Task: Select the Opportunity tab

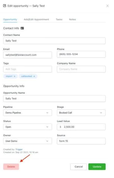Action: (x=10, y=19)
